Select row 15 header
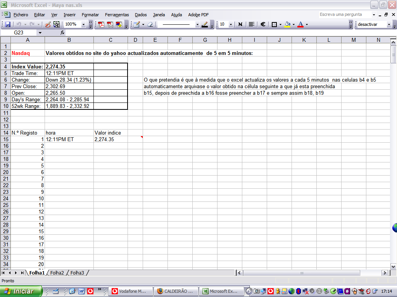 click(x=5, y=139)
